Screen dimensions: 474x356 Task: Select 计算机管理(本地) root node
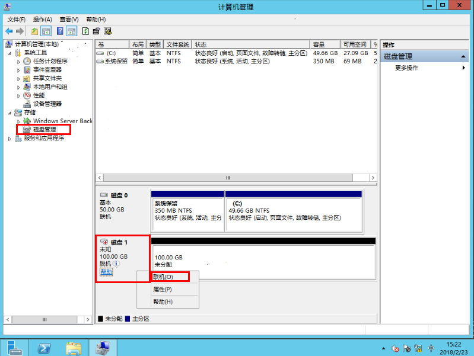click(x=37, y=44)
